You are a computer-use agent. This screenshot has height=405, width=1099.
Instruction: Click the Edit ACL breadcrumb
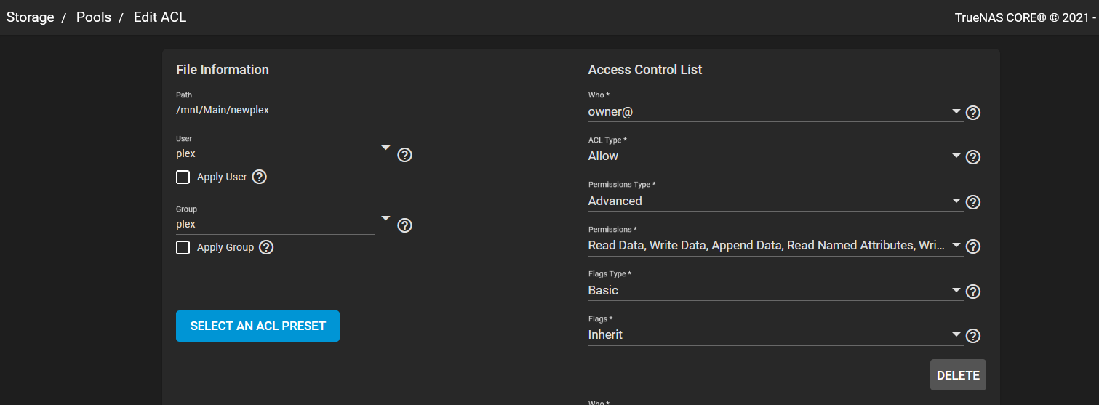[160, 17]
